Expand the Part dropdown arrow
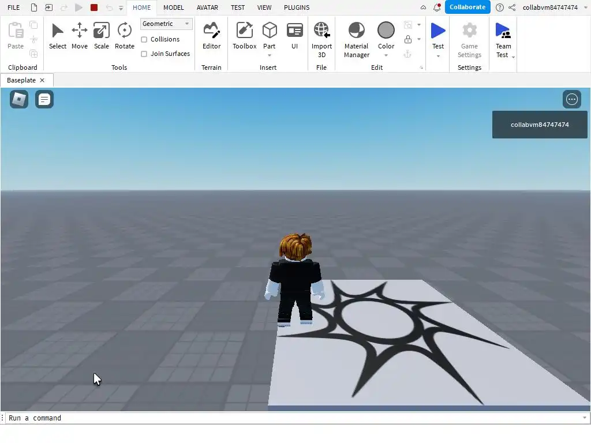This screenshot has width=591, height=443. pos(270,56)
